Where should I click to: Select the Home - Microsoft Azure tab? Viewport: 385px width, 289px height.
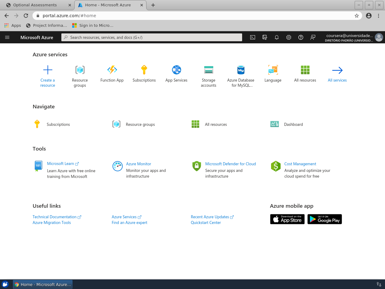(110, 5)
